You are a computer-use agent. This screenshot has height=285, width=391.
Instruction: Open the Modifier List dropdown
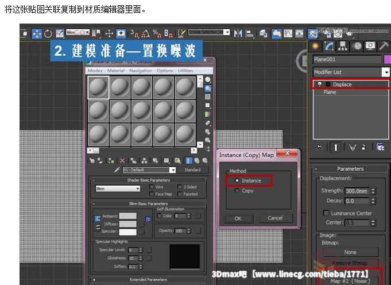click(x=386, y=72)
